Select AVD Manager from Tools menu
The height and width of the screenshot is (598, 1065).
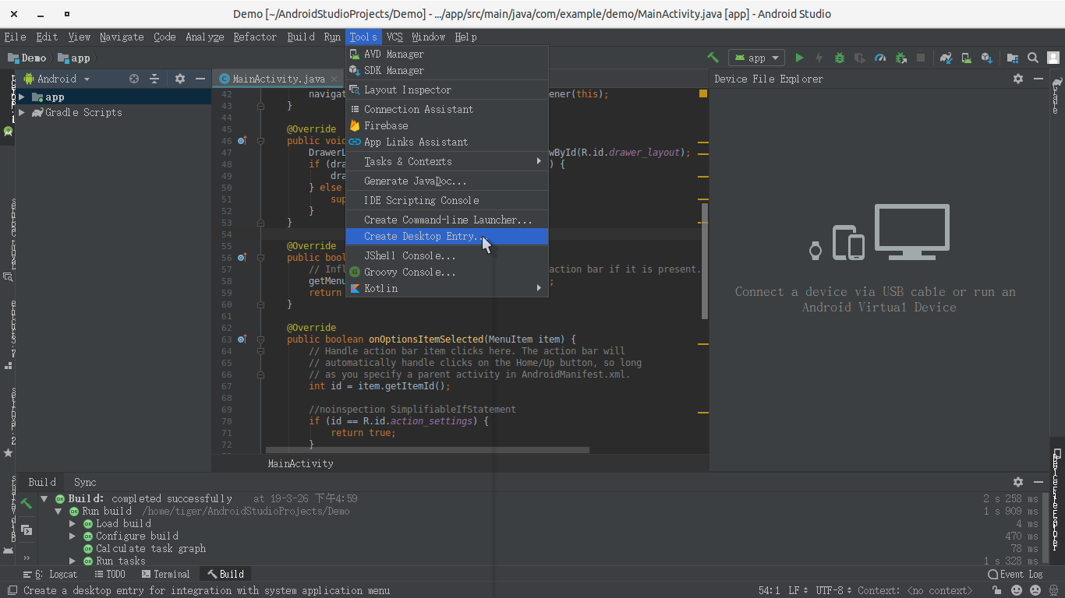[x=447, y=54]
